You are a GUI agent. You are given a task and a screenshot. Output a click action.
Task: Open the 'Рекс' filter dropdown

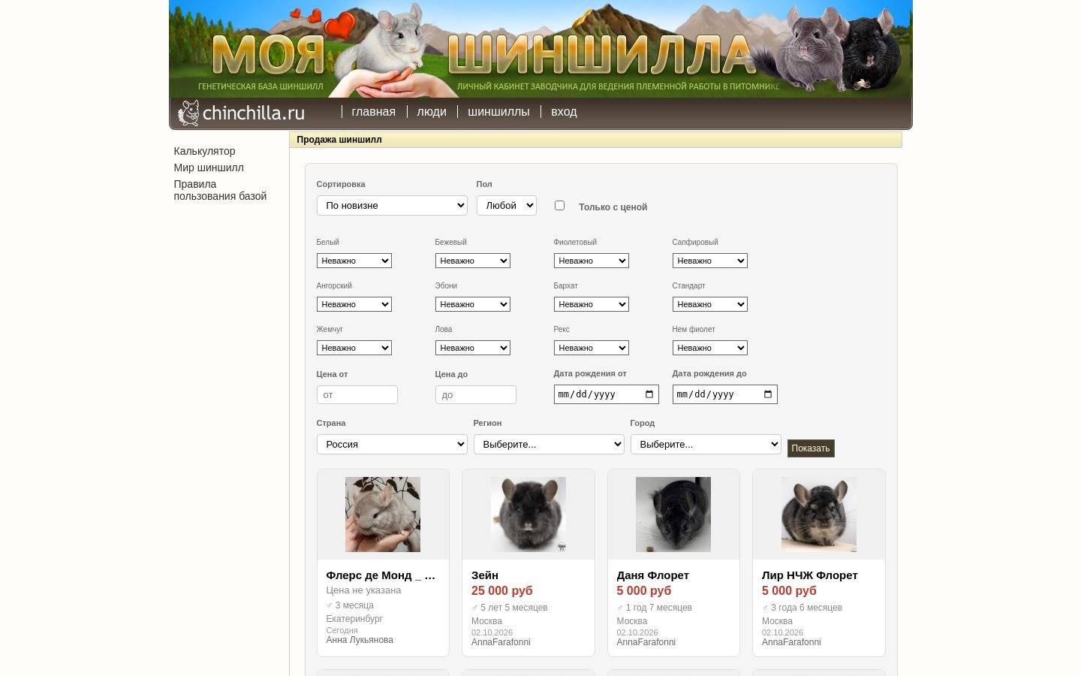592,348
